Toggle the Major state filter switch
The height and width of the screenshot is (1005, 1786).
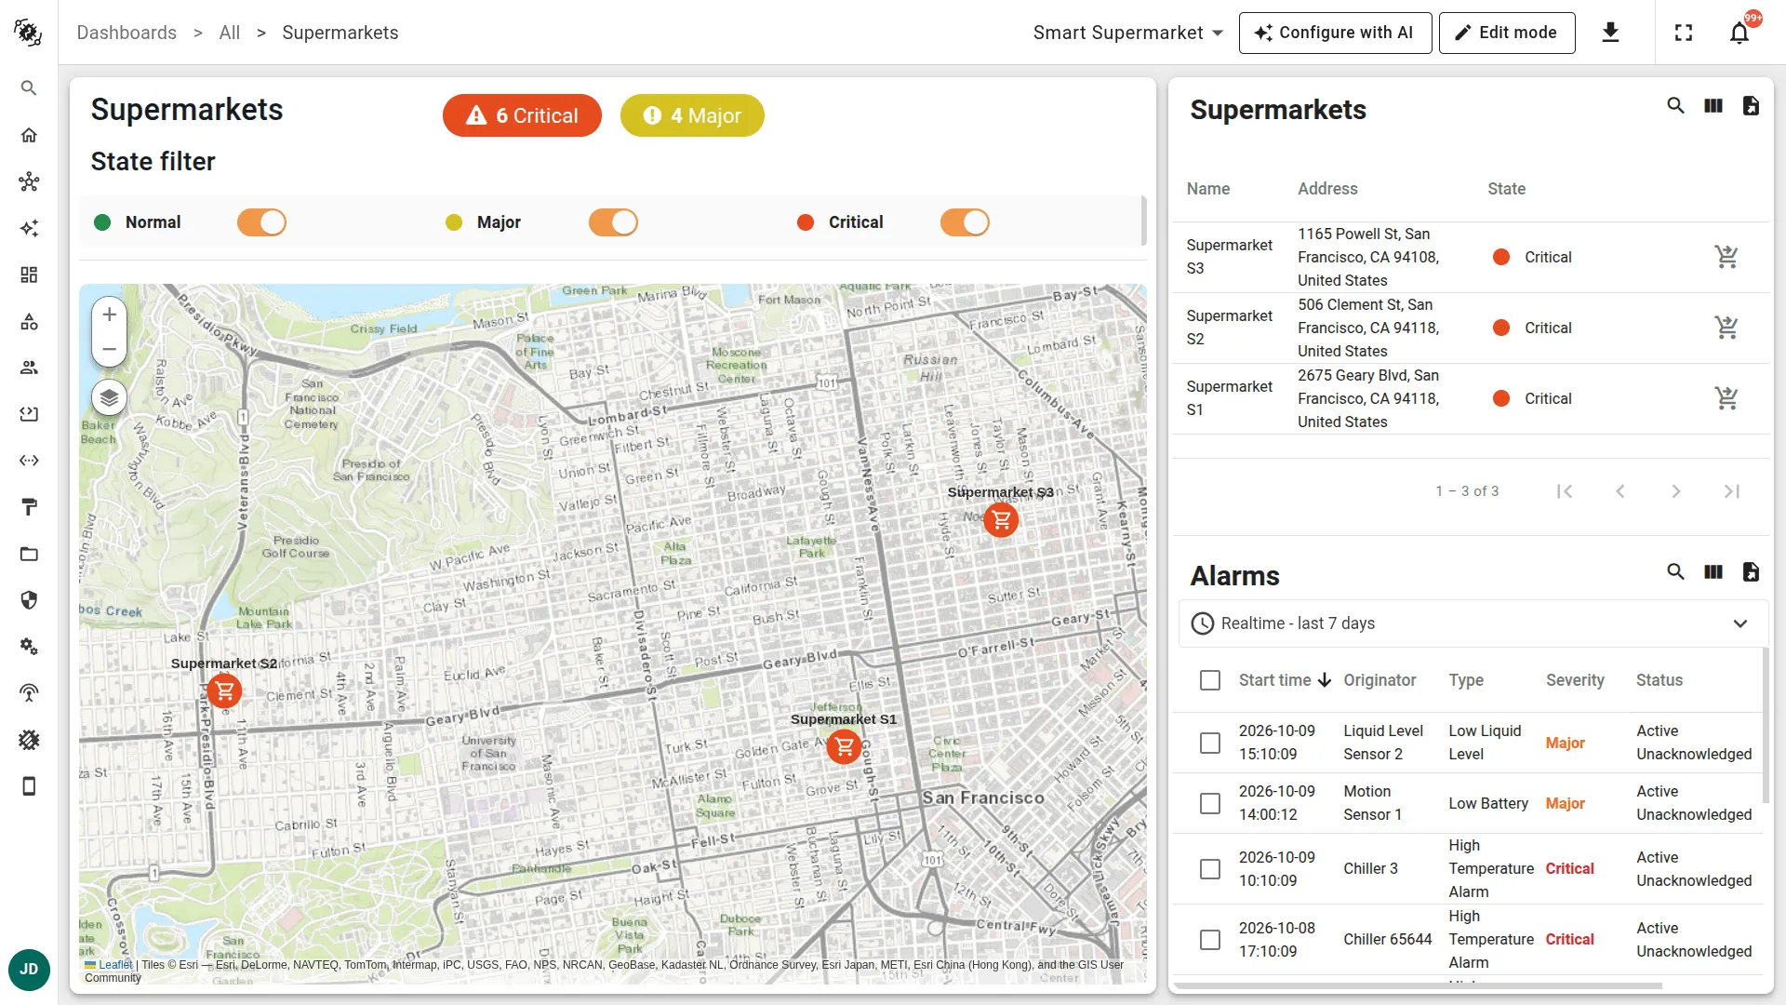click(613, 222)
